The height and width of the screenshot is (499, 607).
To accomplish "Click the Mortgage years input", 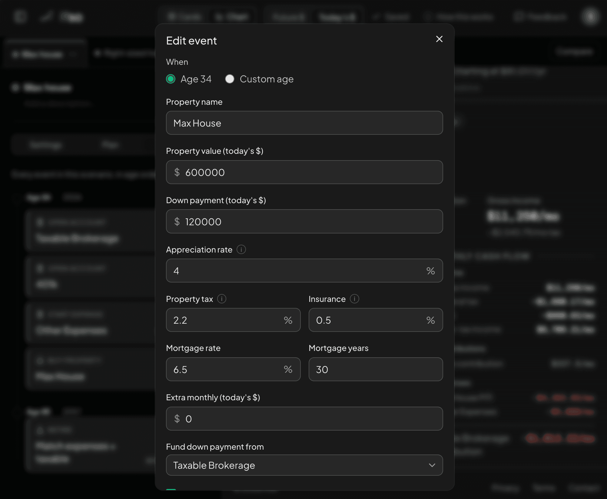I will (x=376, y=369).
